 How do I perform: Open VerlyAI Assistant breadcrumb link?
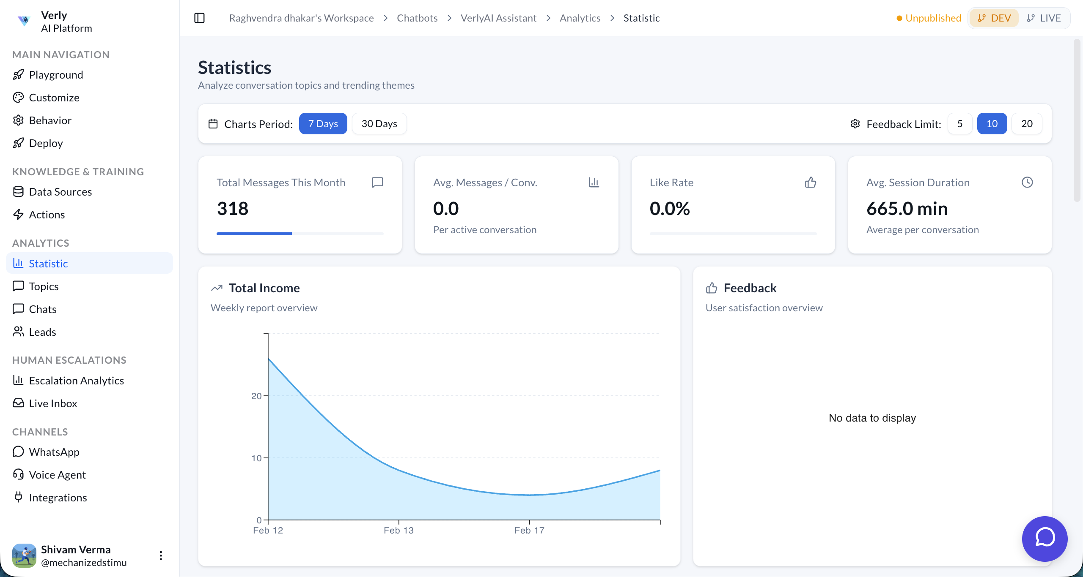coord(498,18)
